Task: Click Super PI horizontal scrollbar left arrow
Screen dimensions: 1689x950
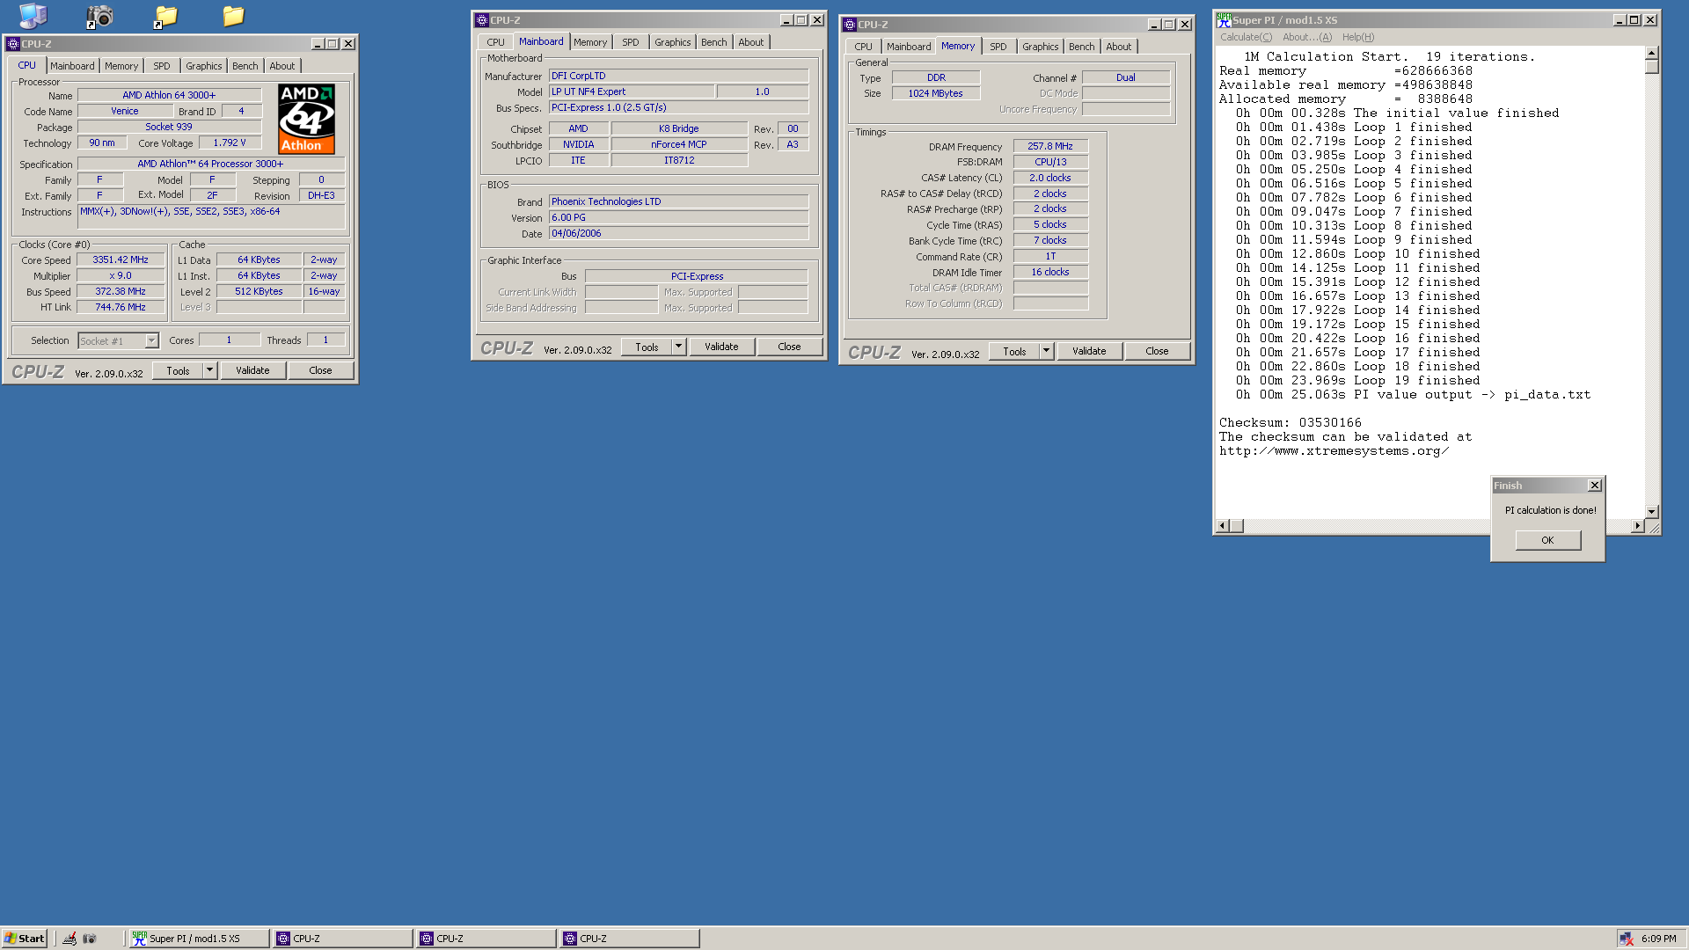Action: [1222, 526]
